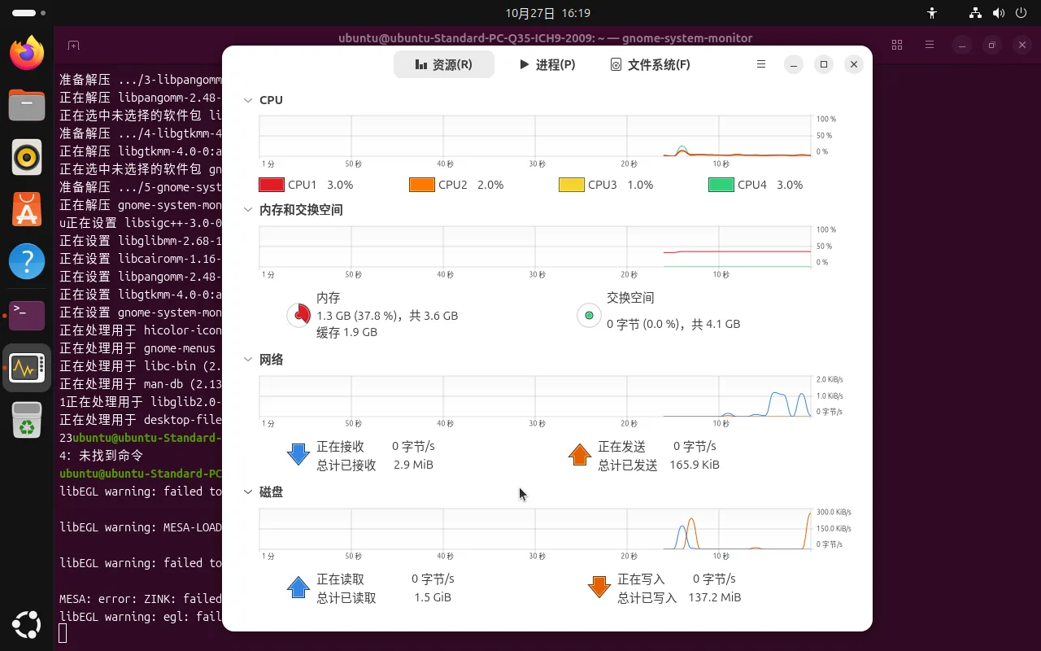Image resolution: width=1041 pixels, height=651 pixels.
Task: Change CPU3 yellow color swatch
Action: click(x=572, y=185)
